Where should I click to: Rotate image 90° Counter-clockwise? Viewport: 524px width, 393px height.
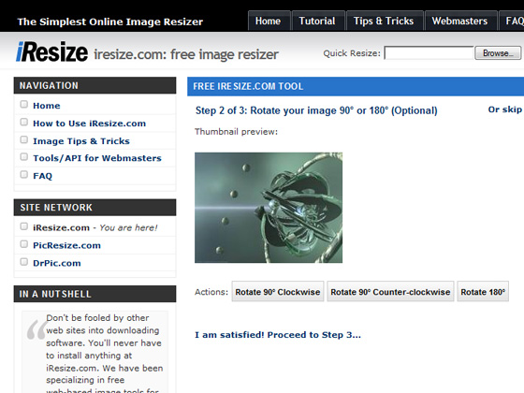pos(390,292)
